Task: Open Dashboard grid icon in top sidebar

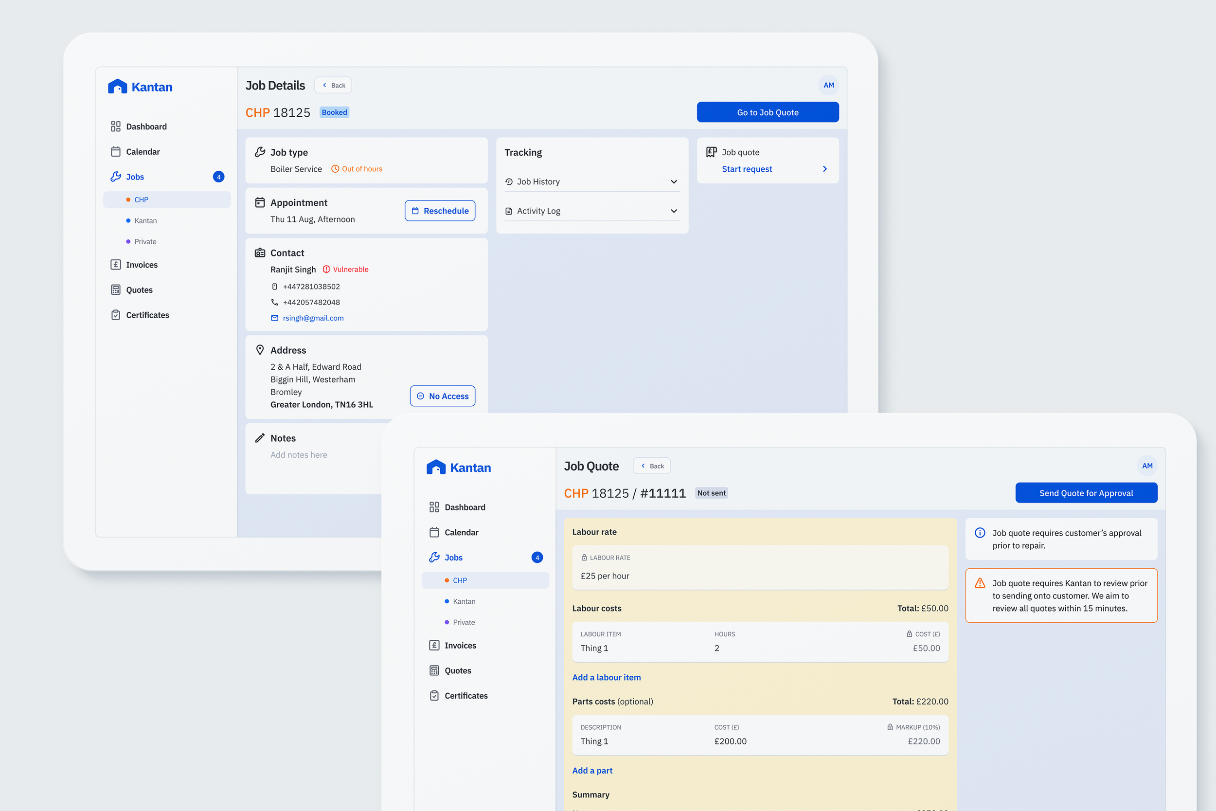Action: pos(115,126)
